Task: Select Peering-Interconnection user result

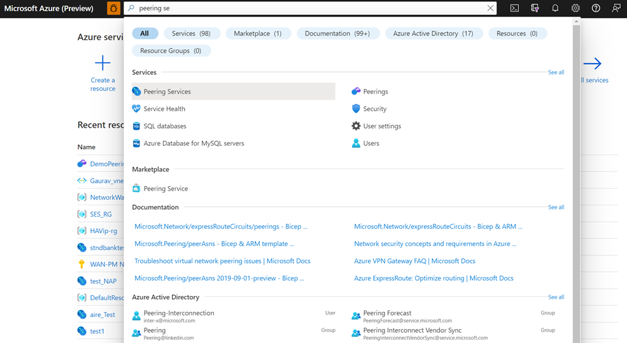Action: [x=234, y=316]
